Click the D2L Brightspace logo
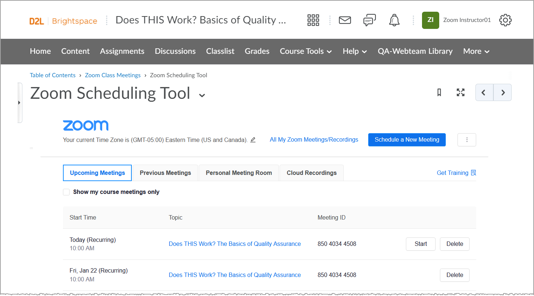The width and height of the screenshot is (534, 296). (x=63, y=21)
